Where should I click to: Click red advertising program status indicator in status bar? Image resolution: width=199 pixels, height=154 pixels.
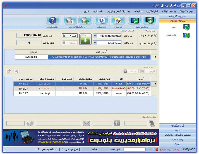coord(157,149)
